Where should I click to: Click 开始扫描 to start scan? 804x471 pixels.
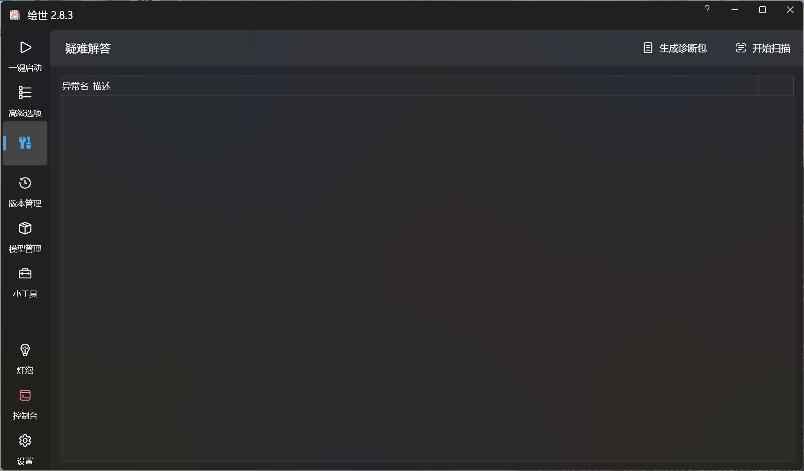tap(763, 48)
